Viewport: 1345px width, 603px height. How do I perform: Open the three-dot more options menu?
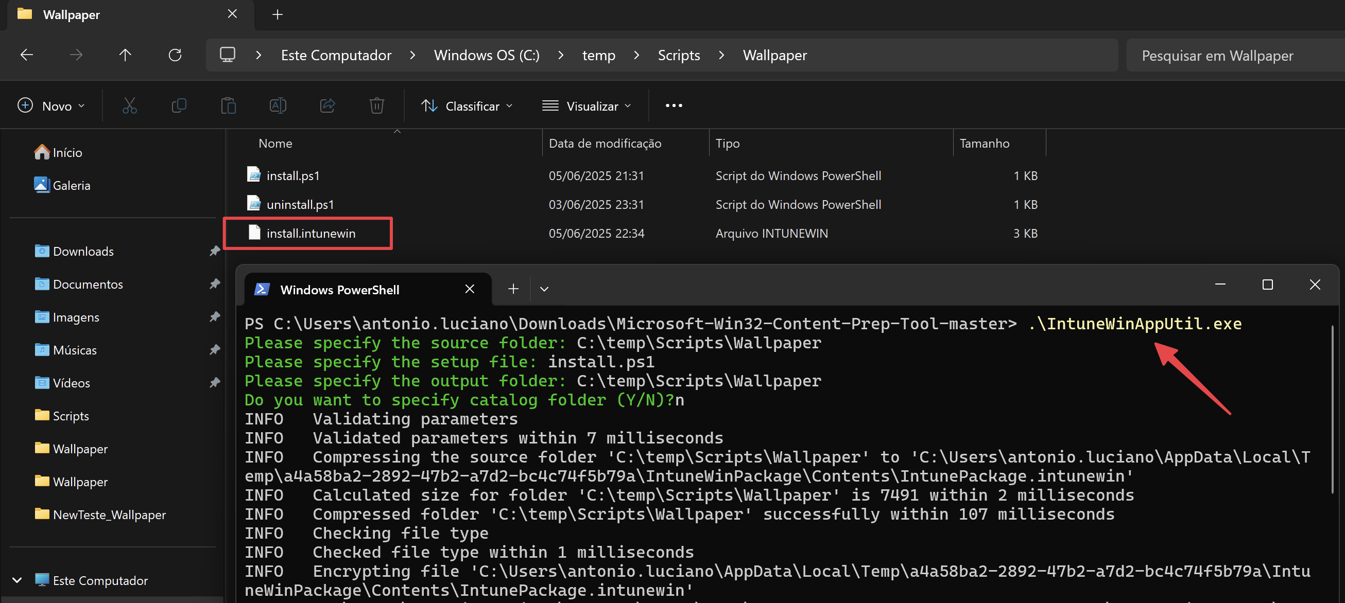coord(674,106)
